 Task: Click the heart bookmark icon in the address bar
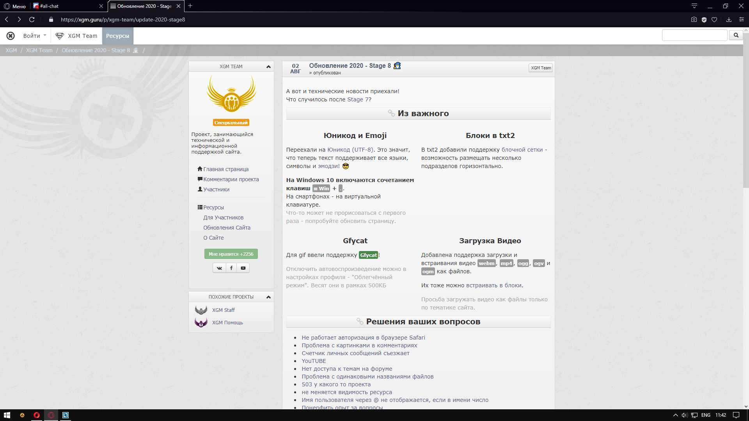click(714, 19)
